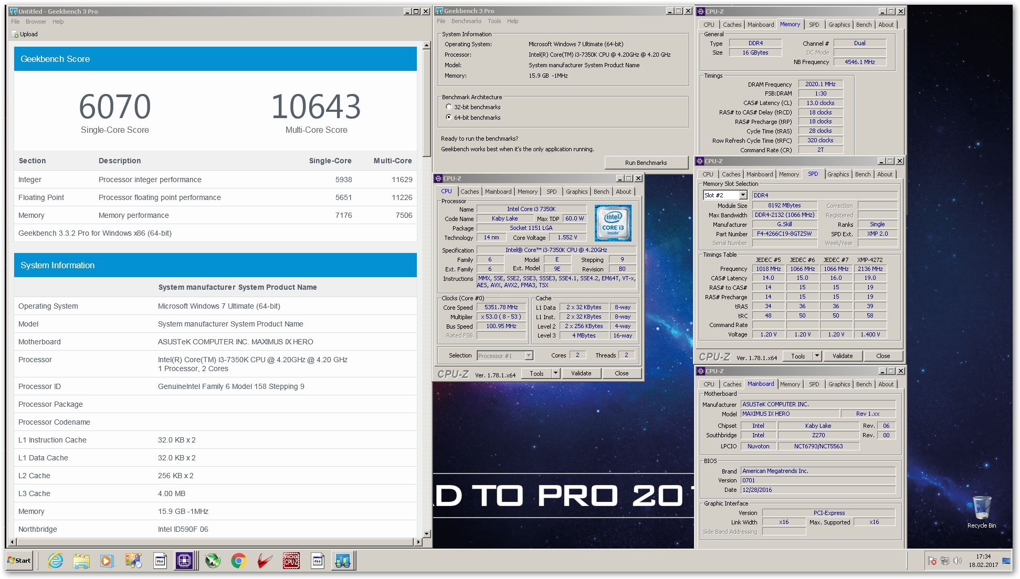Open the ROG CPU-Z taskbar icon

(x=291, y=561)
